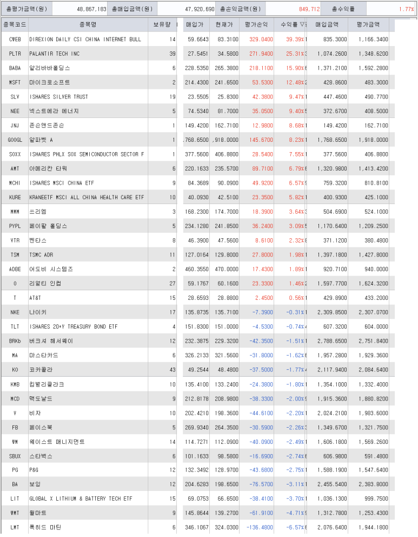Screen dimensions: 418x537
Task: Select the WMT ticker cell
Action: coord(15,513)
